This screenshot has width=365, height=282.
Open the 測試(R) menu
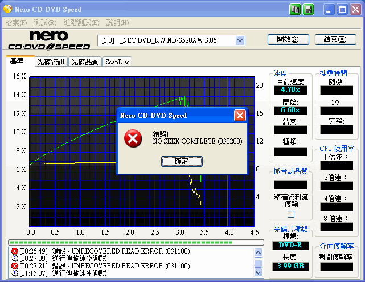coord(45,23)
